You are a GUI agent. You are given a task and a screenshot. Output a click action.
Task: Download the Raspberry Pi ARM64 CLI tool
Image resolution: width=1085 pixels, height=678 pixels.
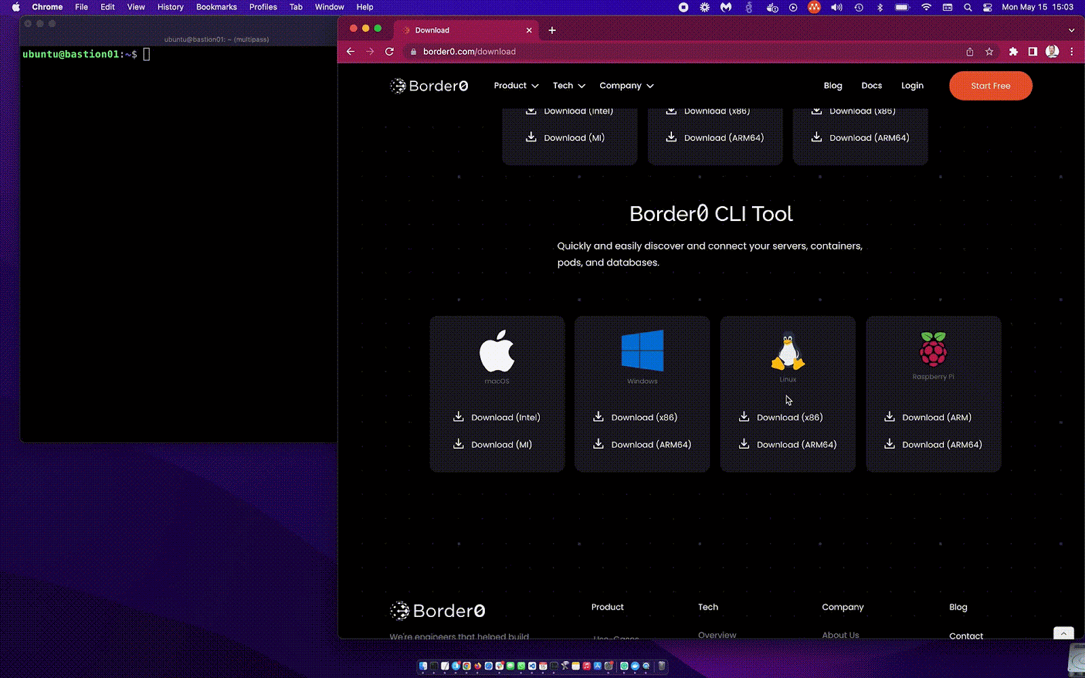pyautogui.click(x=933, y=444)
